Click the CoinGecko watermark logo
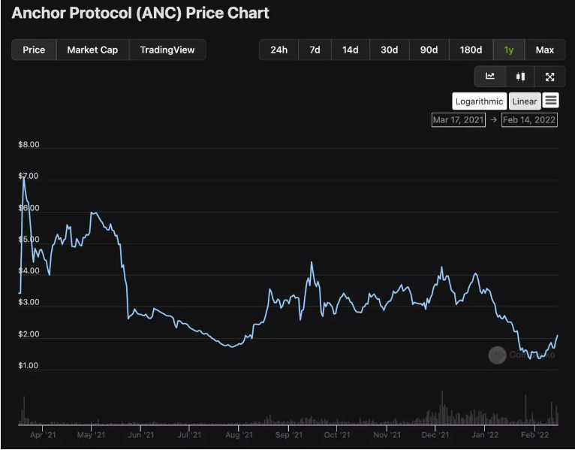Screen dimensions: 575x450 tap(497, 355)
